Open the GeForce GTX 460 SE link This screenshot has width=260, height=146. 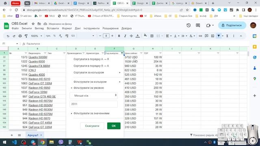(42, 97)
